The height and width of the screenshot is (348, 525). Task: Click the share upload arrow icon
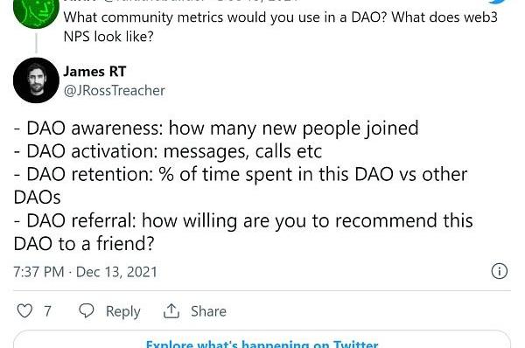tap(171, 311)
